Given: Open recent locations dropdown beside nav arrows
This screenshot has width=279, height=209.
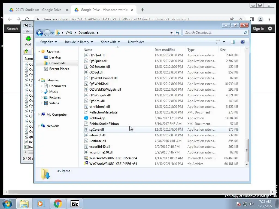Looking at the screenshot, I should click(53, 33).
